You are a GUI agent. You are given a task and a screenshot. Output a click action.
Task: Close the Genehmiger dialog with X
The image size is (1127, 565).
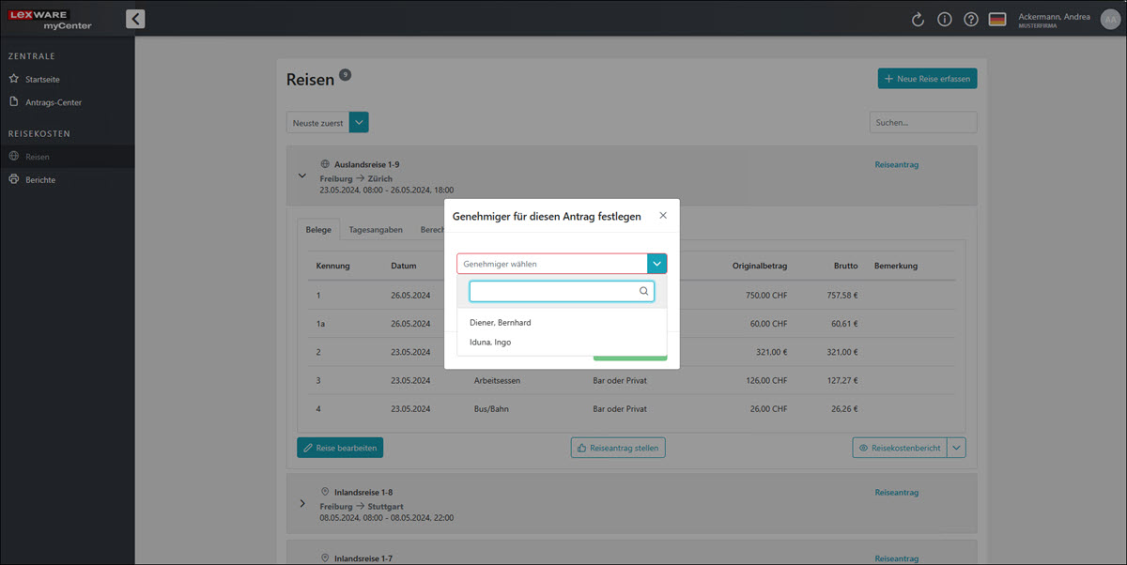663,216
